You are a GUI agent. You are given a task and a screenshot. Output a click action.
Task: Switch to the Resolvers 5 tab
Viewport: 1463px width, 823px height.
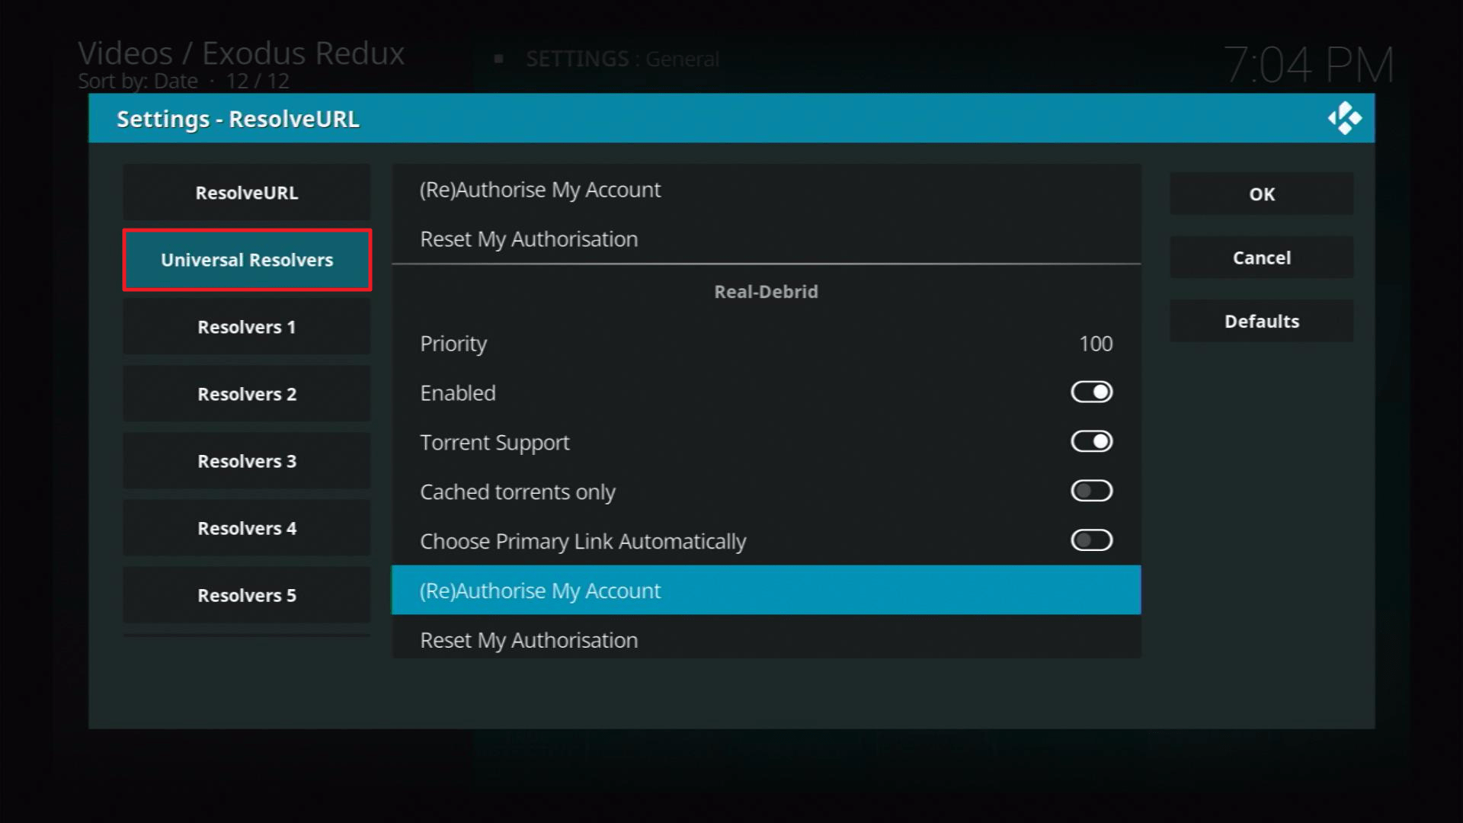(247, 595)
